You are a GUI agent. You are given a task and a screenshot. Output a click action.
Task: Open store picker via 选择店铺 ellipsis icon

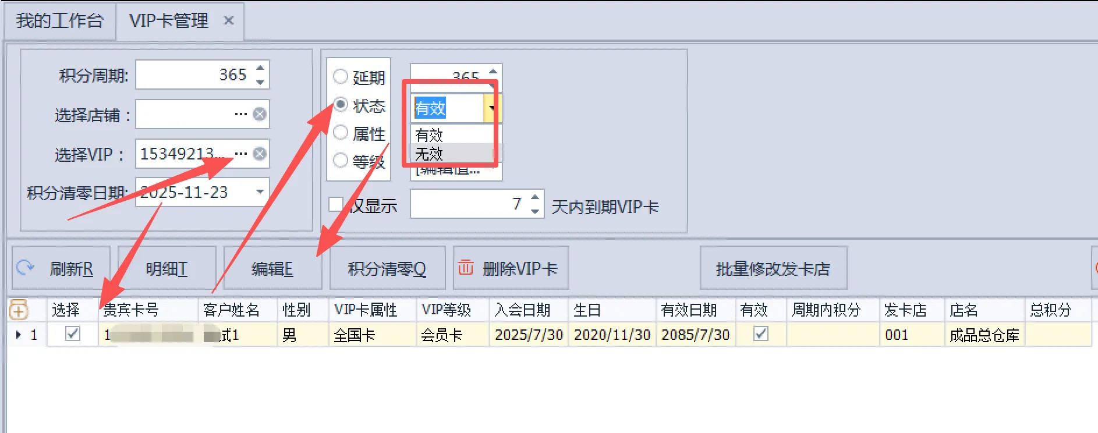pos(240,114)
